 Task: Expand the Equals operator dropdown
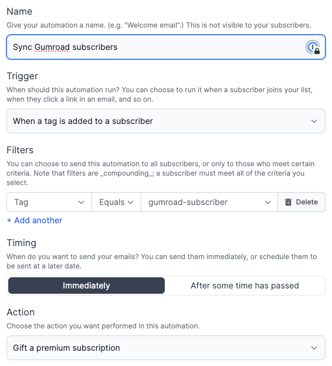117,202
